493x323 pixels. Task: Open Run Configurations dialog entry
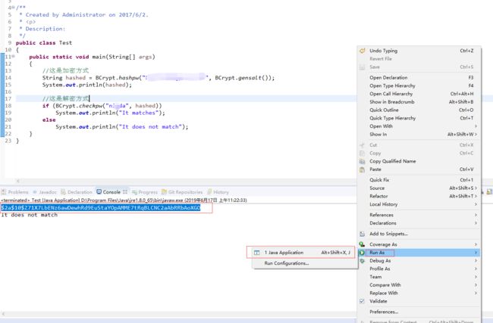coord(305,263)
